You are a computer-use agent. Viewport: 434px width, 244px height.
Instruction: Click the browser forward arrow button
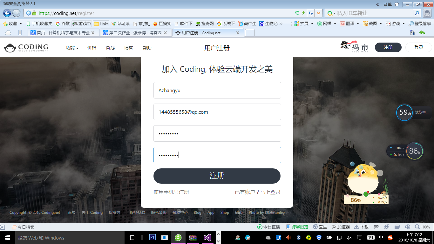(x=16, y=13)
